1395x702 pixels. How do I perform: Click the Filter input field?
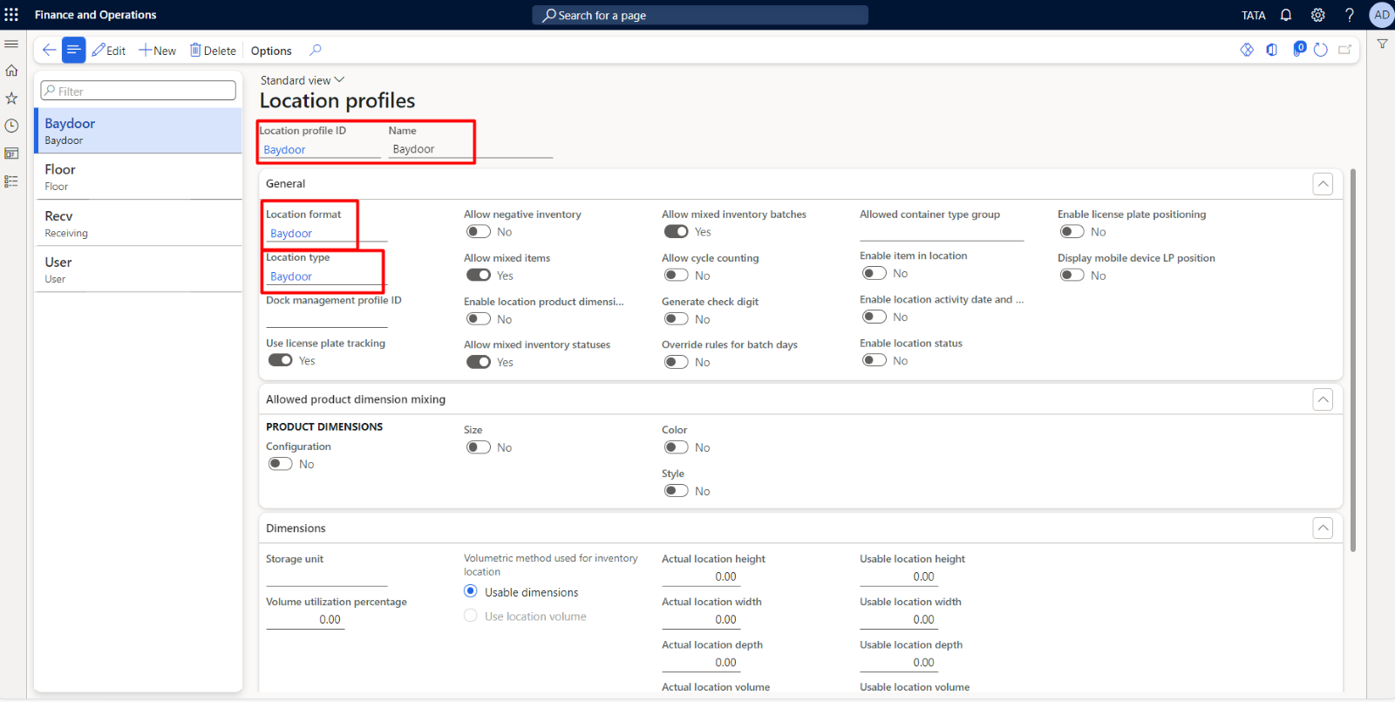(x=139, y=91)
